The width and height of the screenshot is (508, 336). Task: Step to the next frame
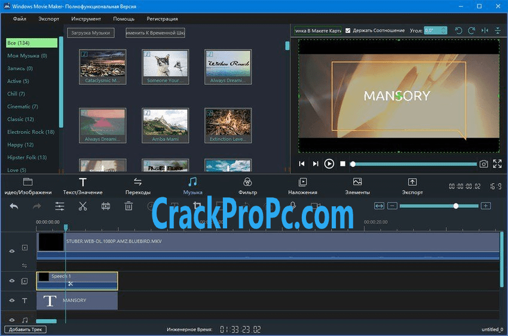(315, 164)
